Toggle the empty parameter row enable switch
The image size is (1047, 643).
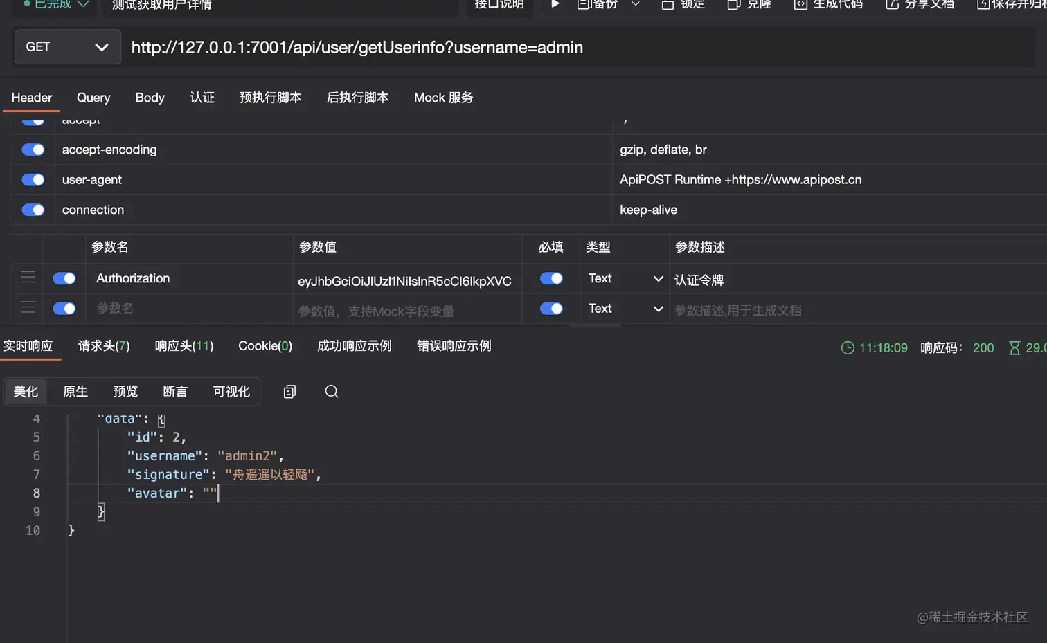(64, 309)
